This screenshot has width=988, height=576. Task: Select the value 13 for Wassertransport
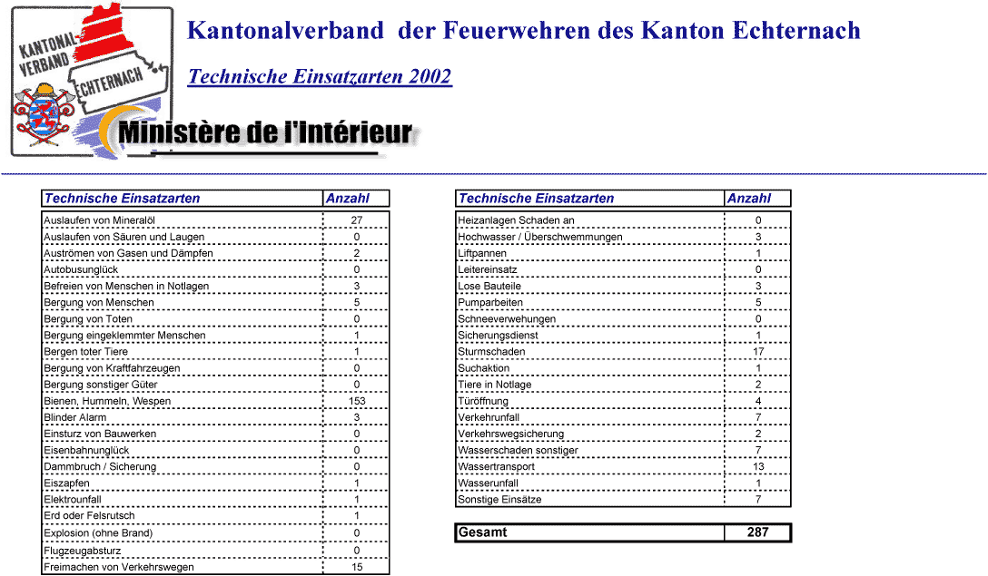point(758,466)
